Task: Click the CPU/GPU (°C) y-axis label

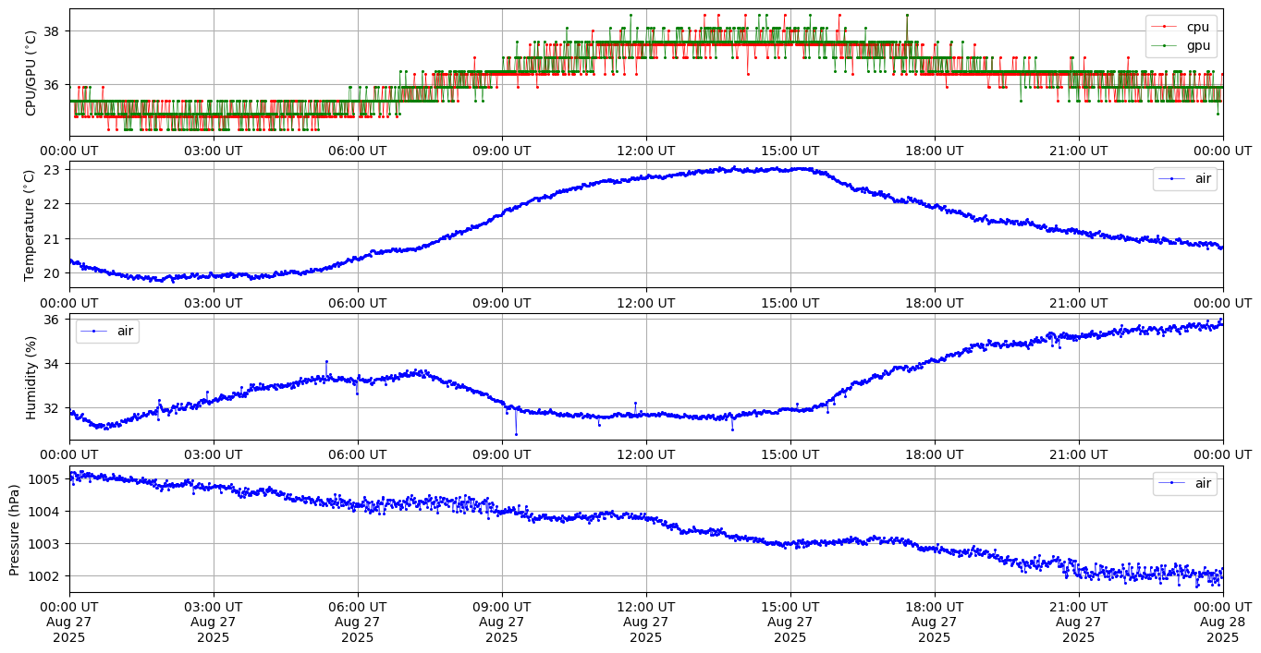Action: tap(31, 72)
